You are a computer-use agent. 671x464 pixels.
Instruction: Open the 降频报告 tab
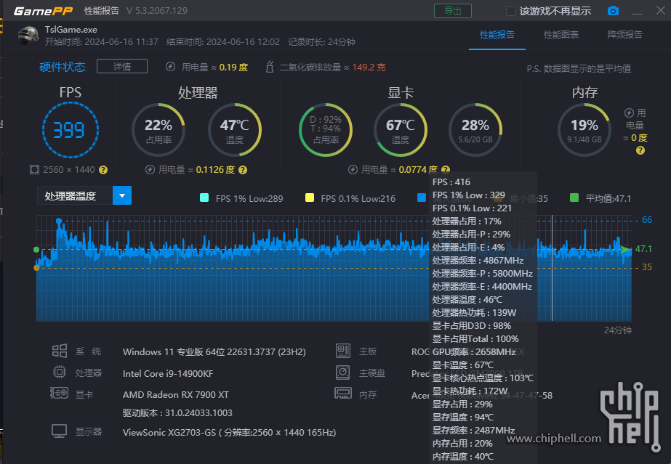(625, 35)
